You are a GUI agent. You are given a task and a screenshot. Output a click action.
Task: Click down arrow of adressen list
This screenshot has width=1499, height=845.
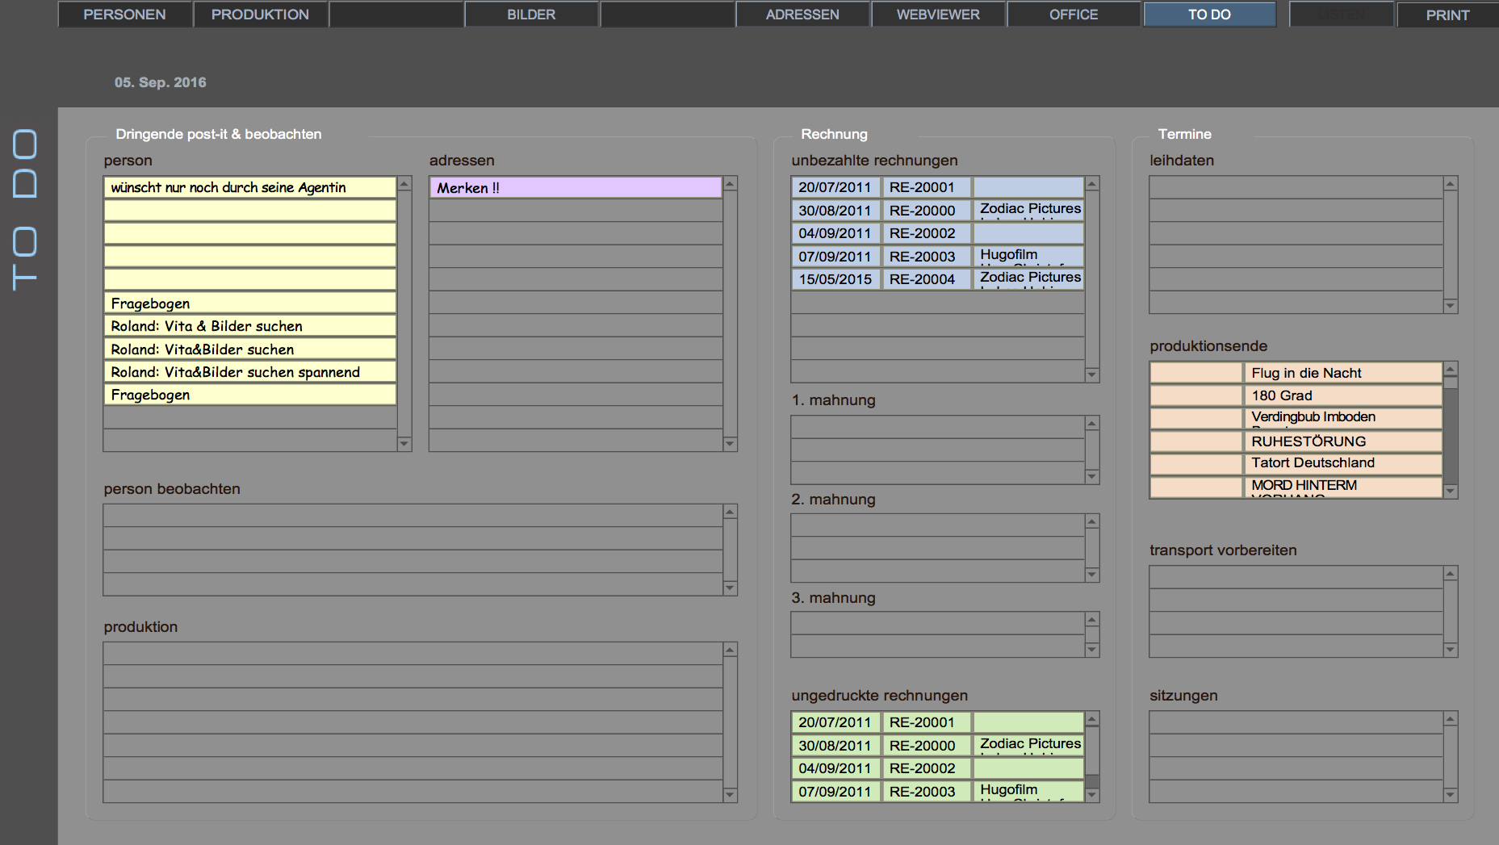coord(730,444)
